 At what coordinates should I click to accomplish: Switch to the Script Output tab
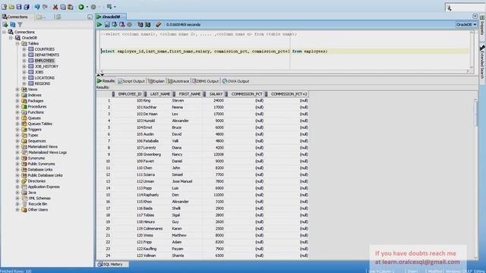point(131,81)
